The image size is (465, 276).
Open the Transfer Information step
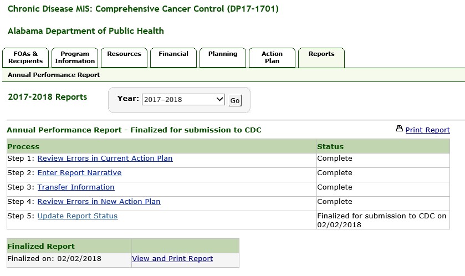point(76,187)
